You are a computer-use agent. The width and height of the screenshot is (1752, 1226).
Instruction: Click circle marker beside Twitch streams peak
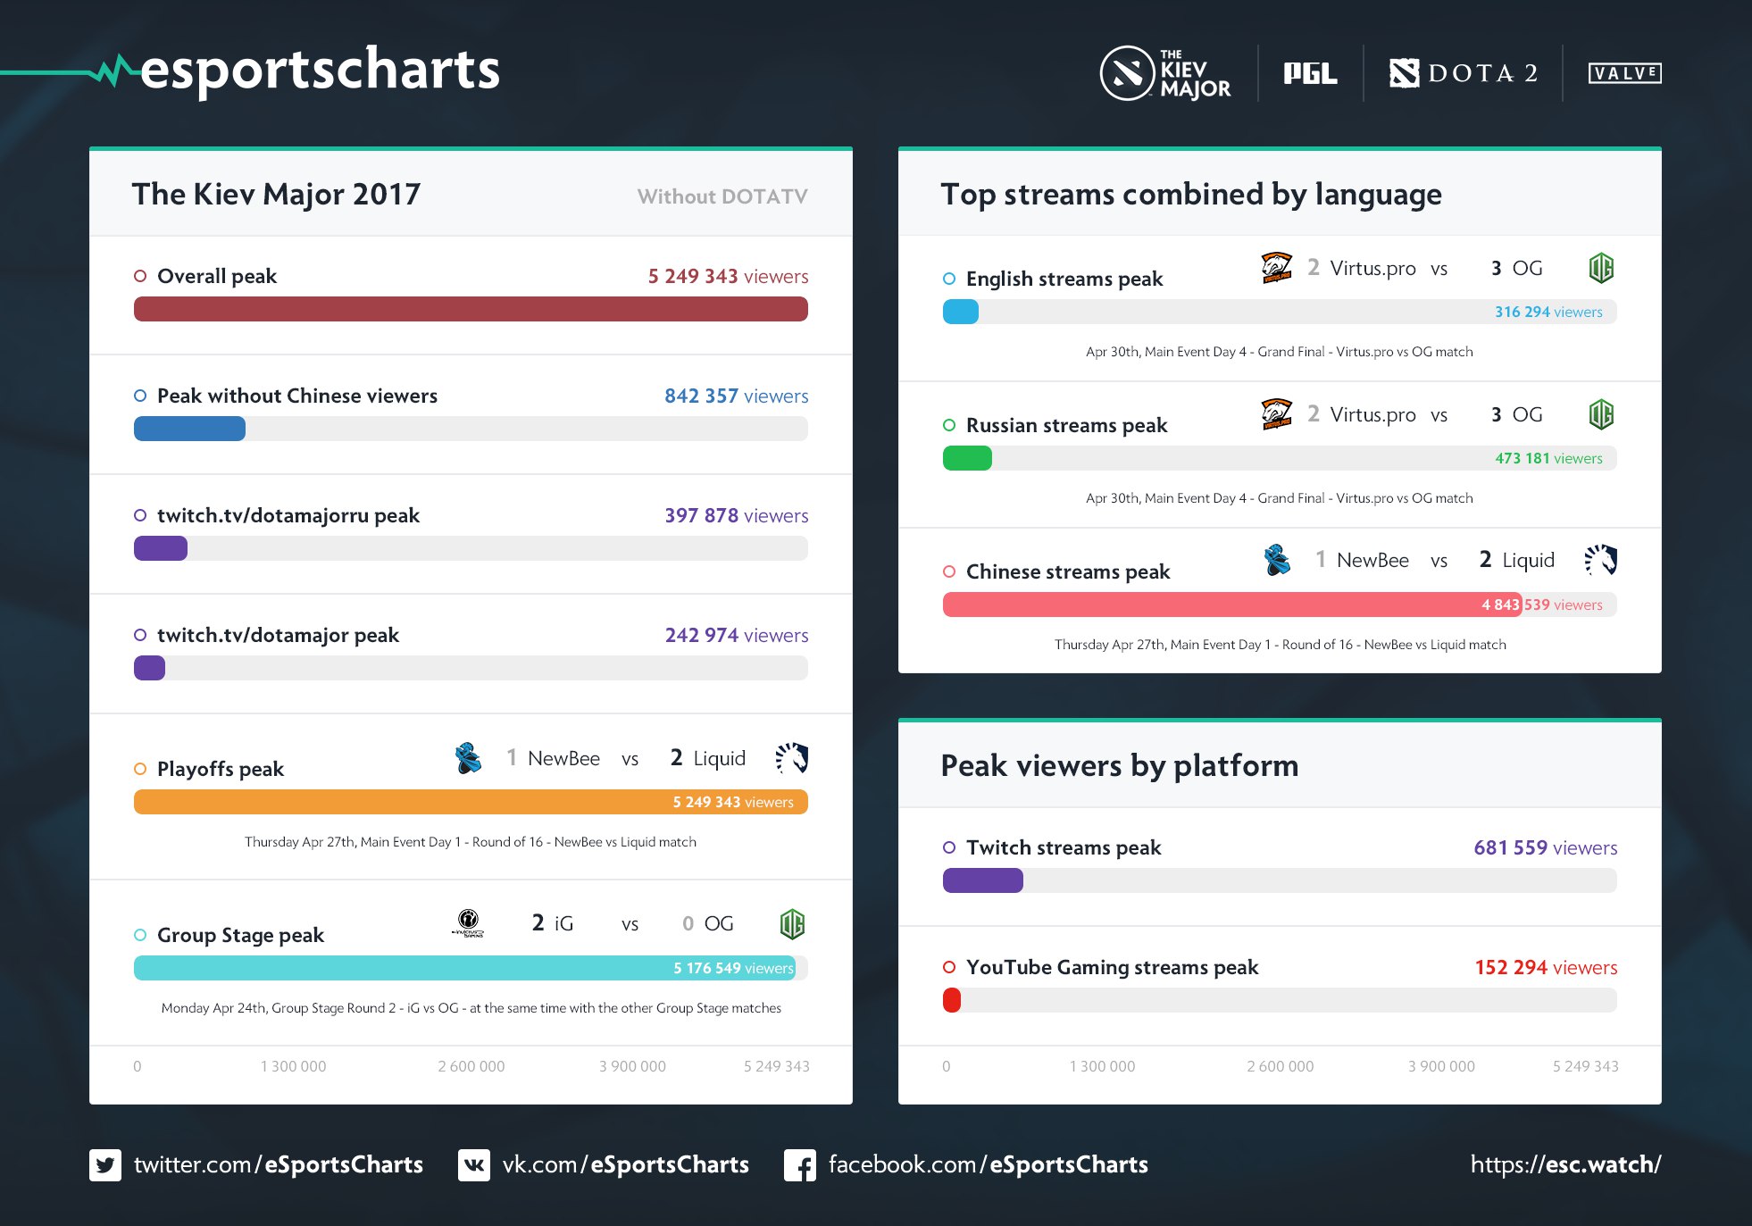[949, 847]
